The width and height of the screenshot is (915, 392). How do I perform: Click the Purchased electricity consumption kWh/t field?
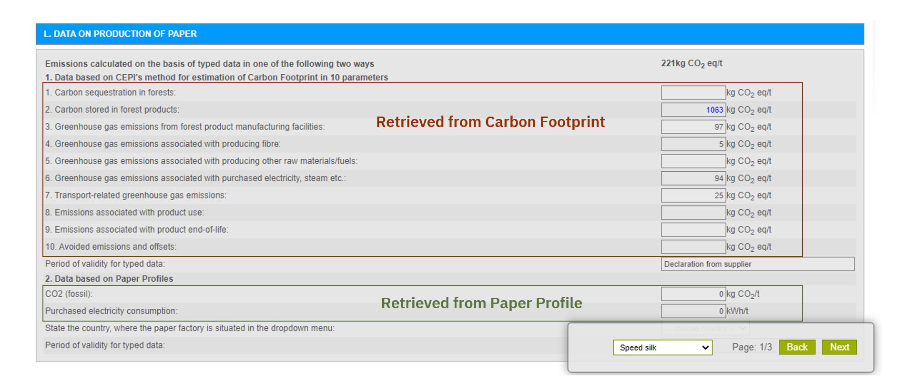(x=693, y=311)
